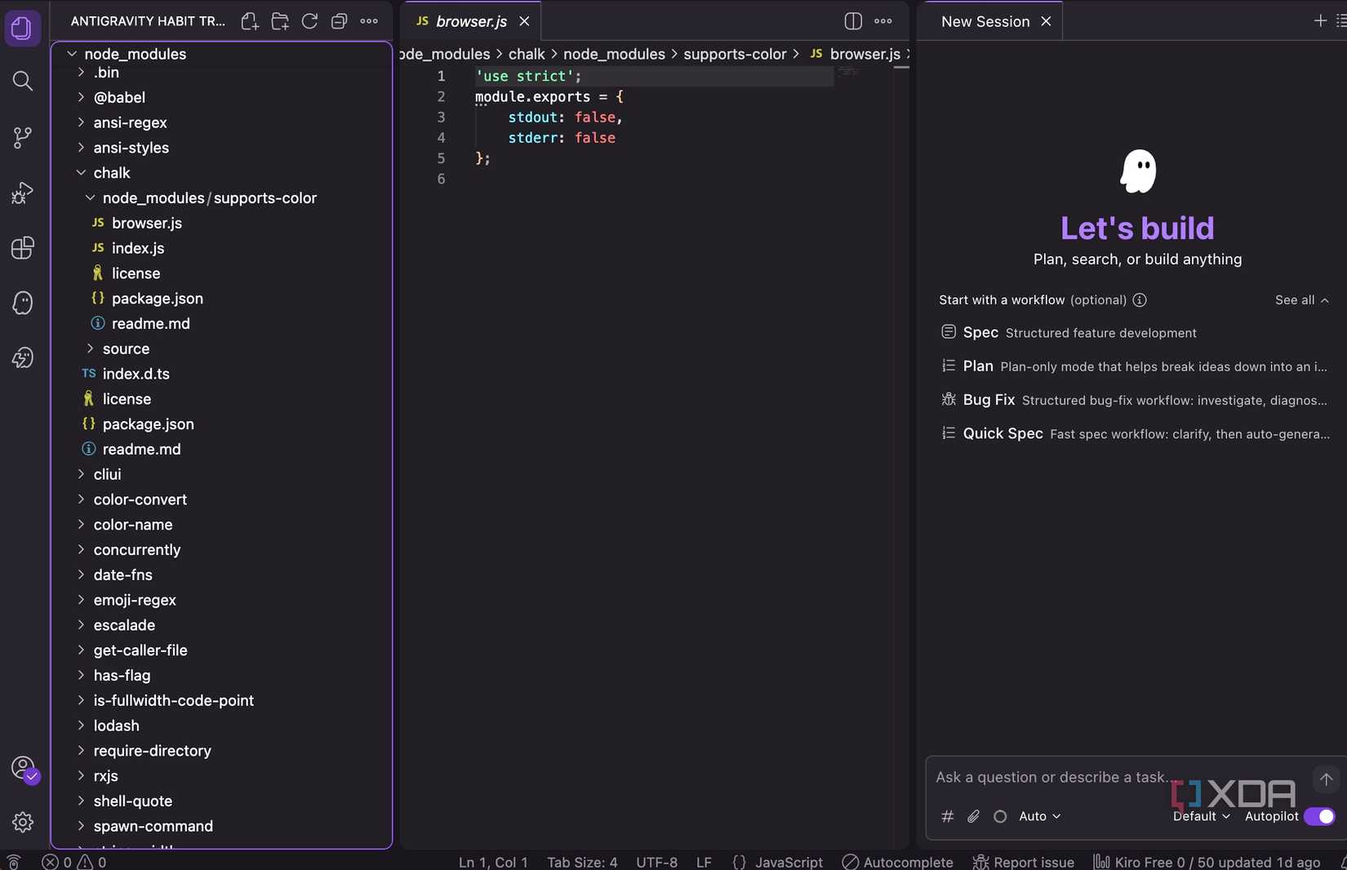Create a new file in explorer
1347x870 pixels.
click(x=250, y=21)
